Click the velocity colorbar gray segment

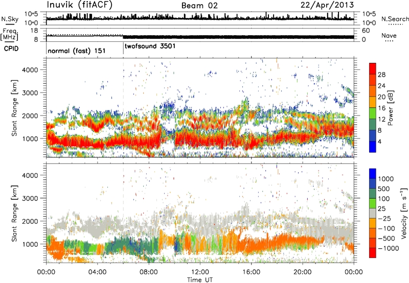coord(373,214)
